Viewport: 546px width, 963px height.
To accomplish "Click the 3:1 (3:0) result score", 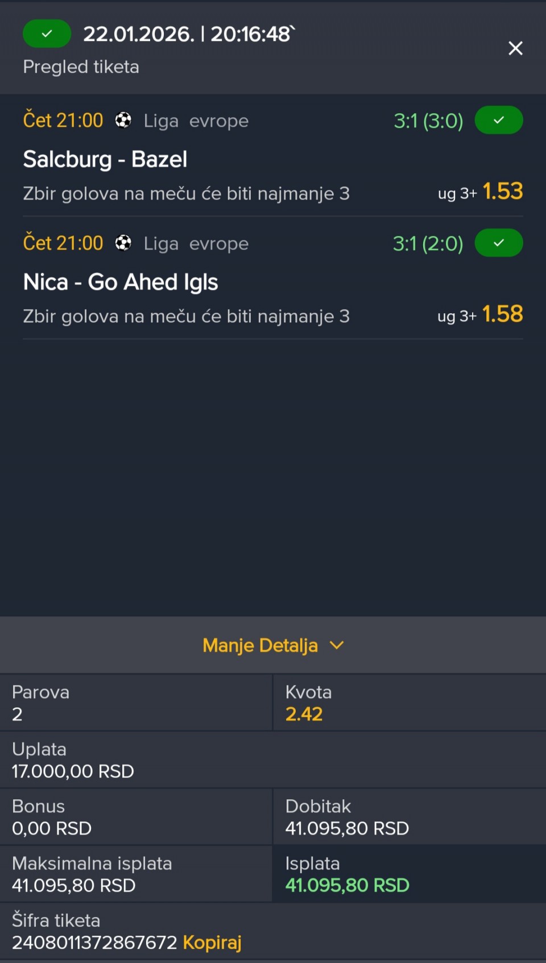I will pyautogui.click(x=428, y=121).
